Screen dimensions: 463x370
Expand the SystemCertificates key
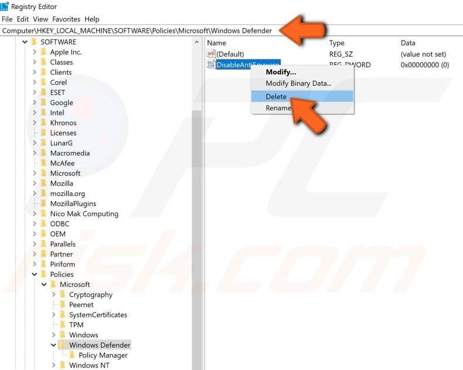pyautogui.click(x=53, y=314)
